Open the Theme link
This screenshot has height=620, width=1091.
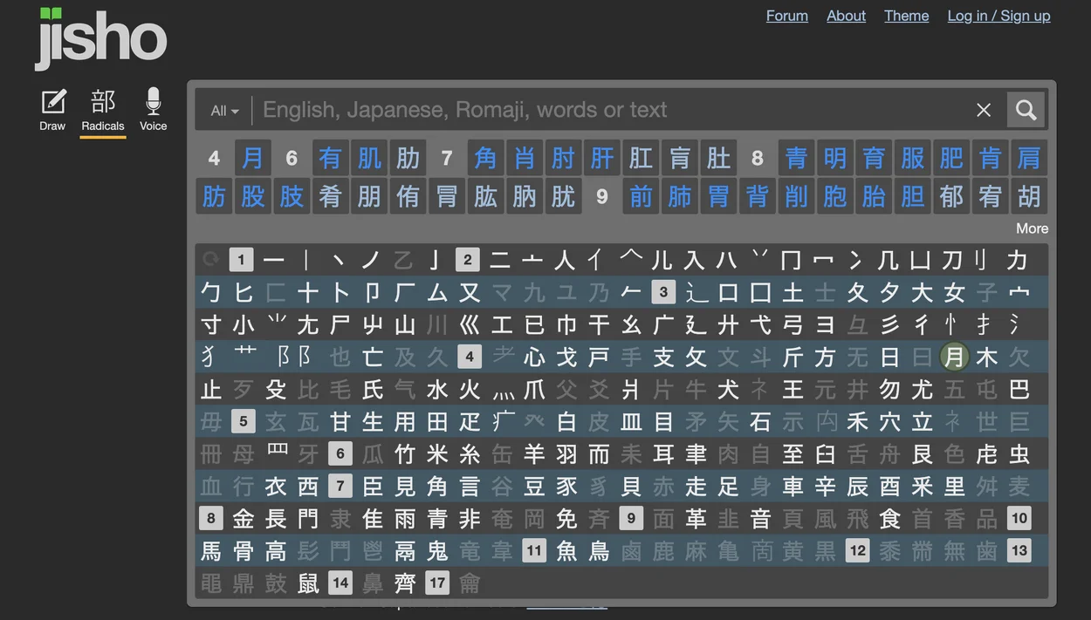906,16
